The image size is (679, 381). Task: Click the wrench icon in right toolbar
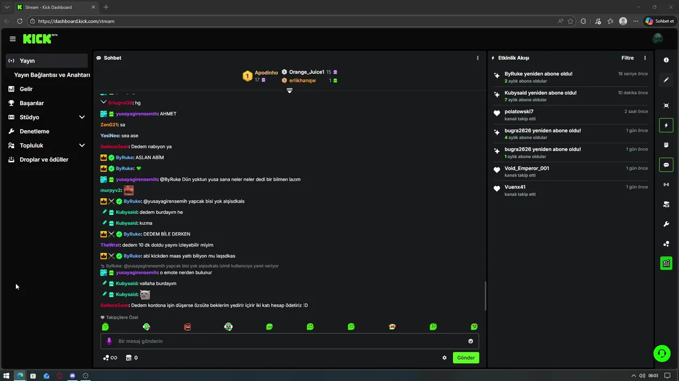coord(666,224)
